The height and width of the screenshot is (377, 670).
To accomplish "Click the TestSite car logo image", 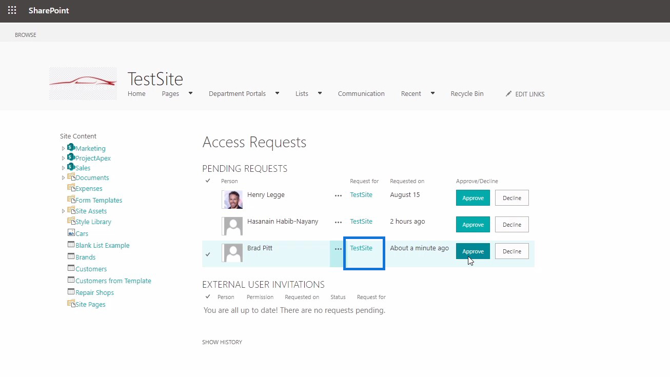I will click(83, 84).
